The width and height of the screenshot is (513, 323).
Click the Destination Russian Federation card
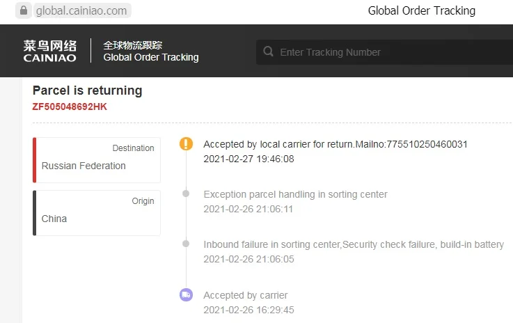click(x=97, y=160)
